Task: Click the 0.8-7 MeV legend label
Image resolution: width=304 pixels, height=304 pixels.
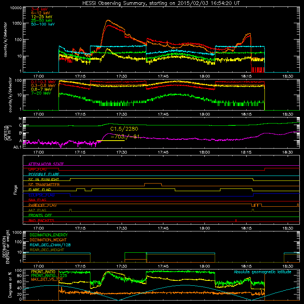Action: [41, 89]
